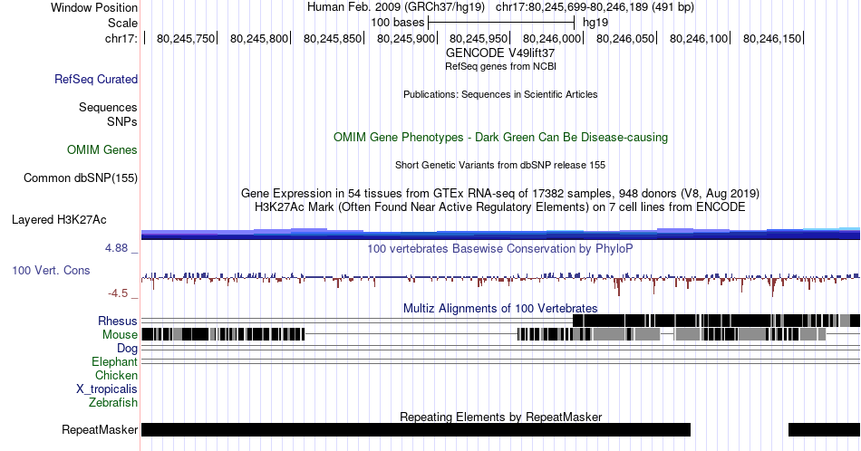The height and width of the screenshot is (451, 861).
Task: Click the 80,245,800 ruler position
Action: point(259,38)
